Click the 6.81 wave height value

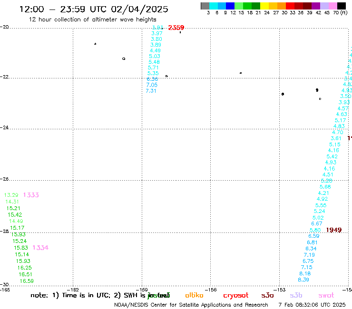312,242
